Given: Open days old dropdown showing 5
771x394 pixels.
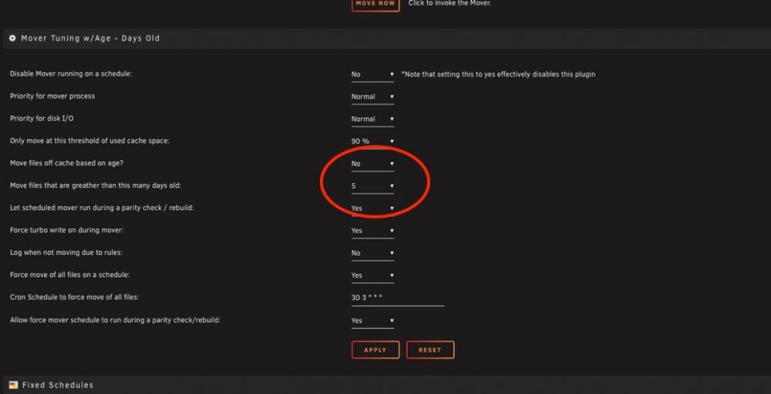Looking at the screenshot, I should (x=372, y=186).
